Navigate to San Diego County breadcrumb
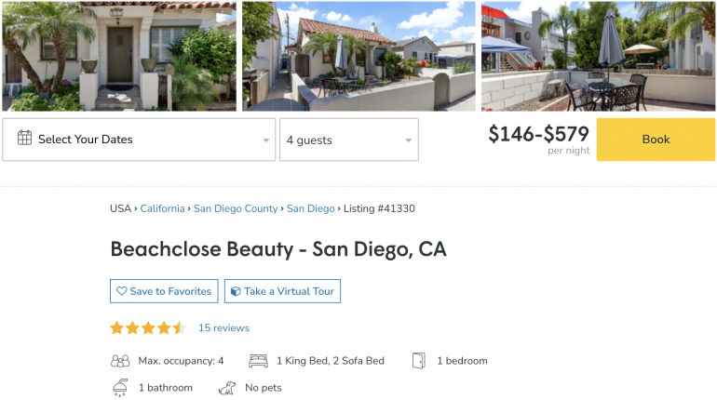Image resolution: width=717 pixels, height=400 pixels. (x=236, y=208)
